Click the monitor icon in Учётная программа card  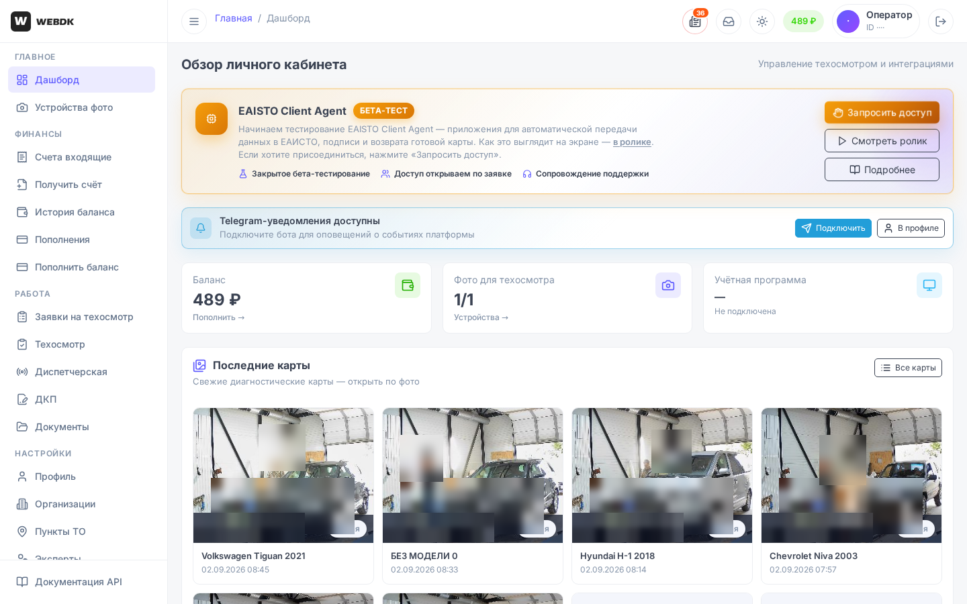[x=929, y=285]
